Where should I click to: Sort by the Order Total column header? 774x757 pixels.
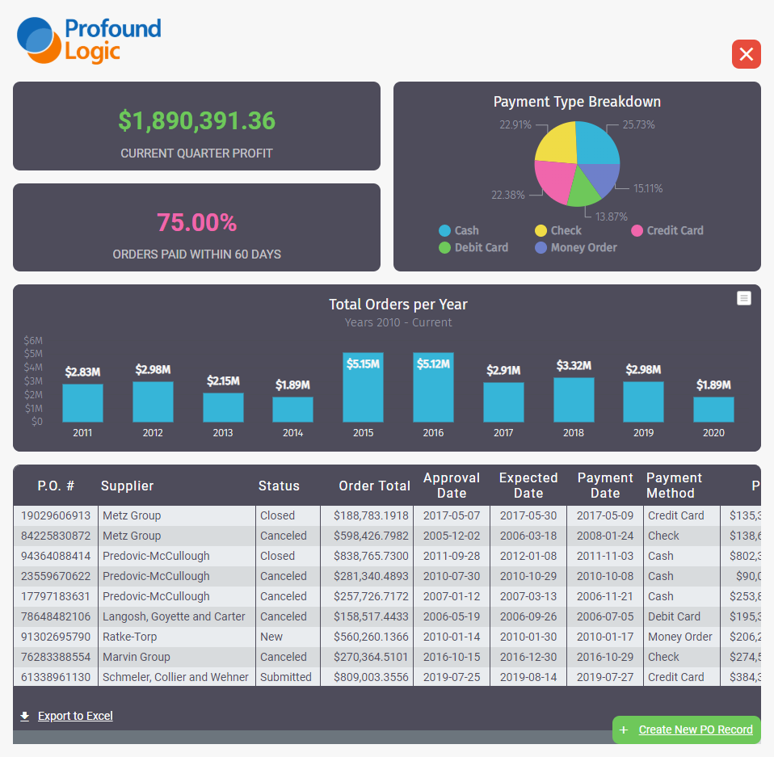pos(374,486)
